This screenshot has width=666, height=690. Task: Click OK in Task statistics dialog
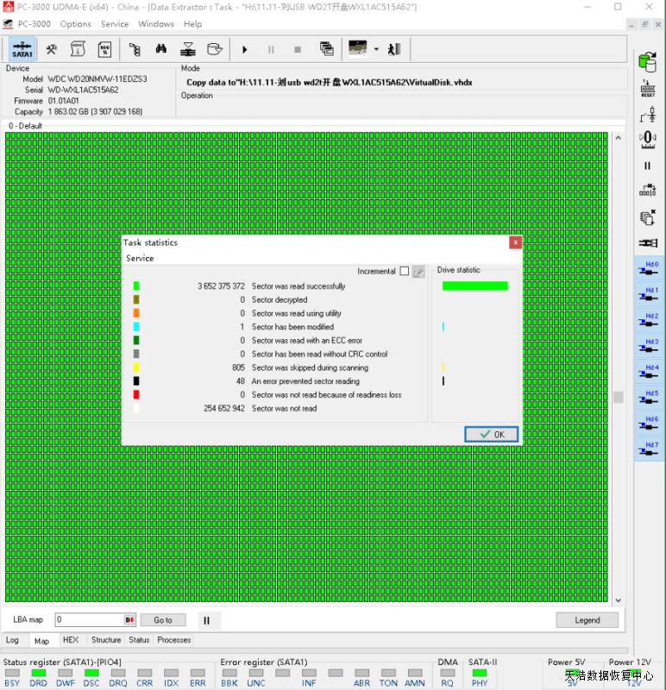(492, 435)
